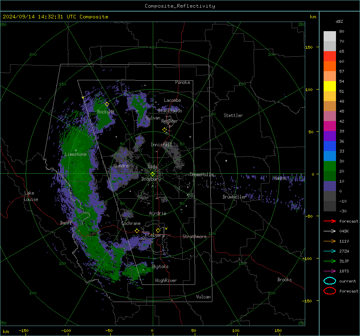The image size is (360, 336).
Task: Click the Airdrie label
Action: coord(158,213)
